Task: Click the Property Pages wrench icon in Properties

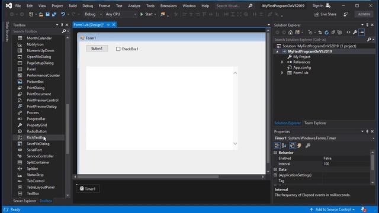Action: 308,146
